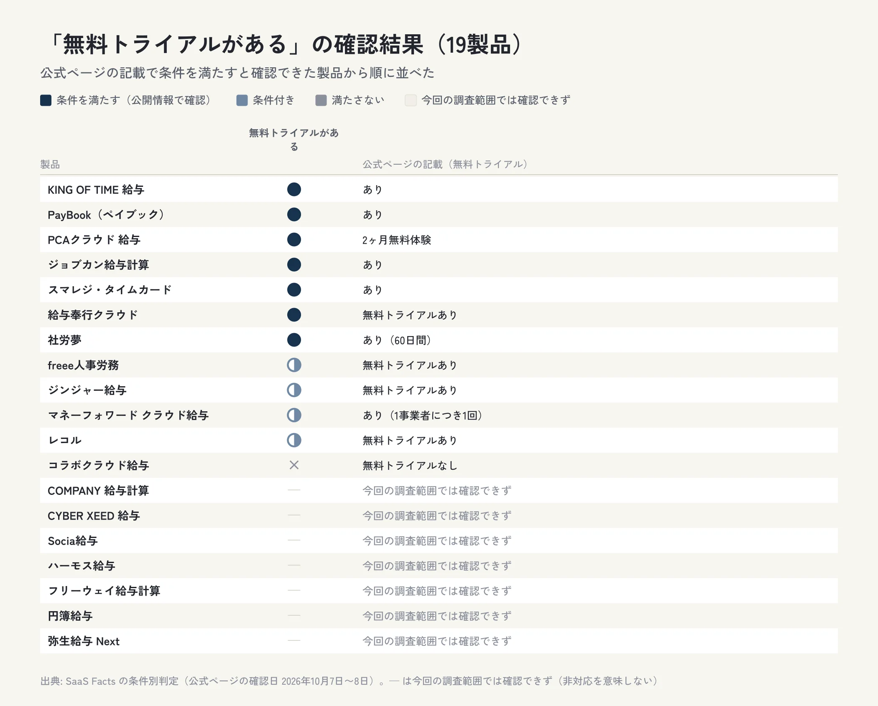Click the dash mark for Socia給与
The height and width of the screenshot is (706, 878).
click(294, 540)
